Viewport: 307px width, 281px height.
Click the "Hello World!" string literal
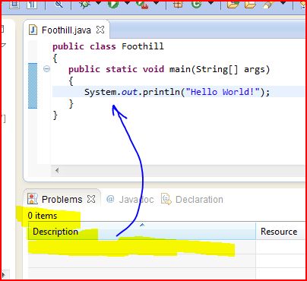click(223, 92)
